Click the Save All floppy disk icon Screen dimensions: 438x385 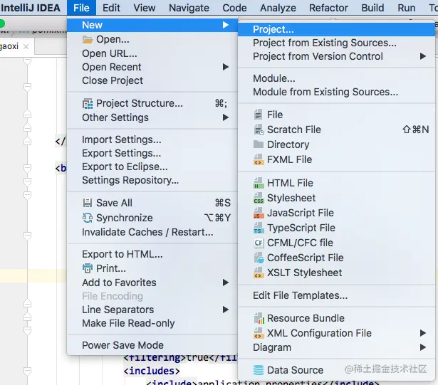point(88,203)
